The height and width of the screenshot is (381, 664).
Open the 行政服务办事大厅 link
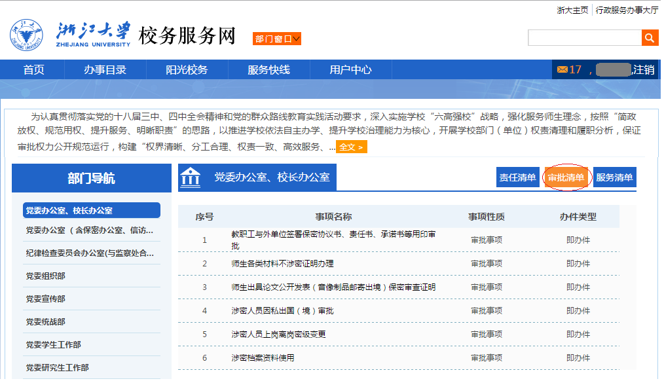(627, 10)
